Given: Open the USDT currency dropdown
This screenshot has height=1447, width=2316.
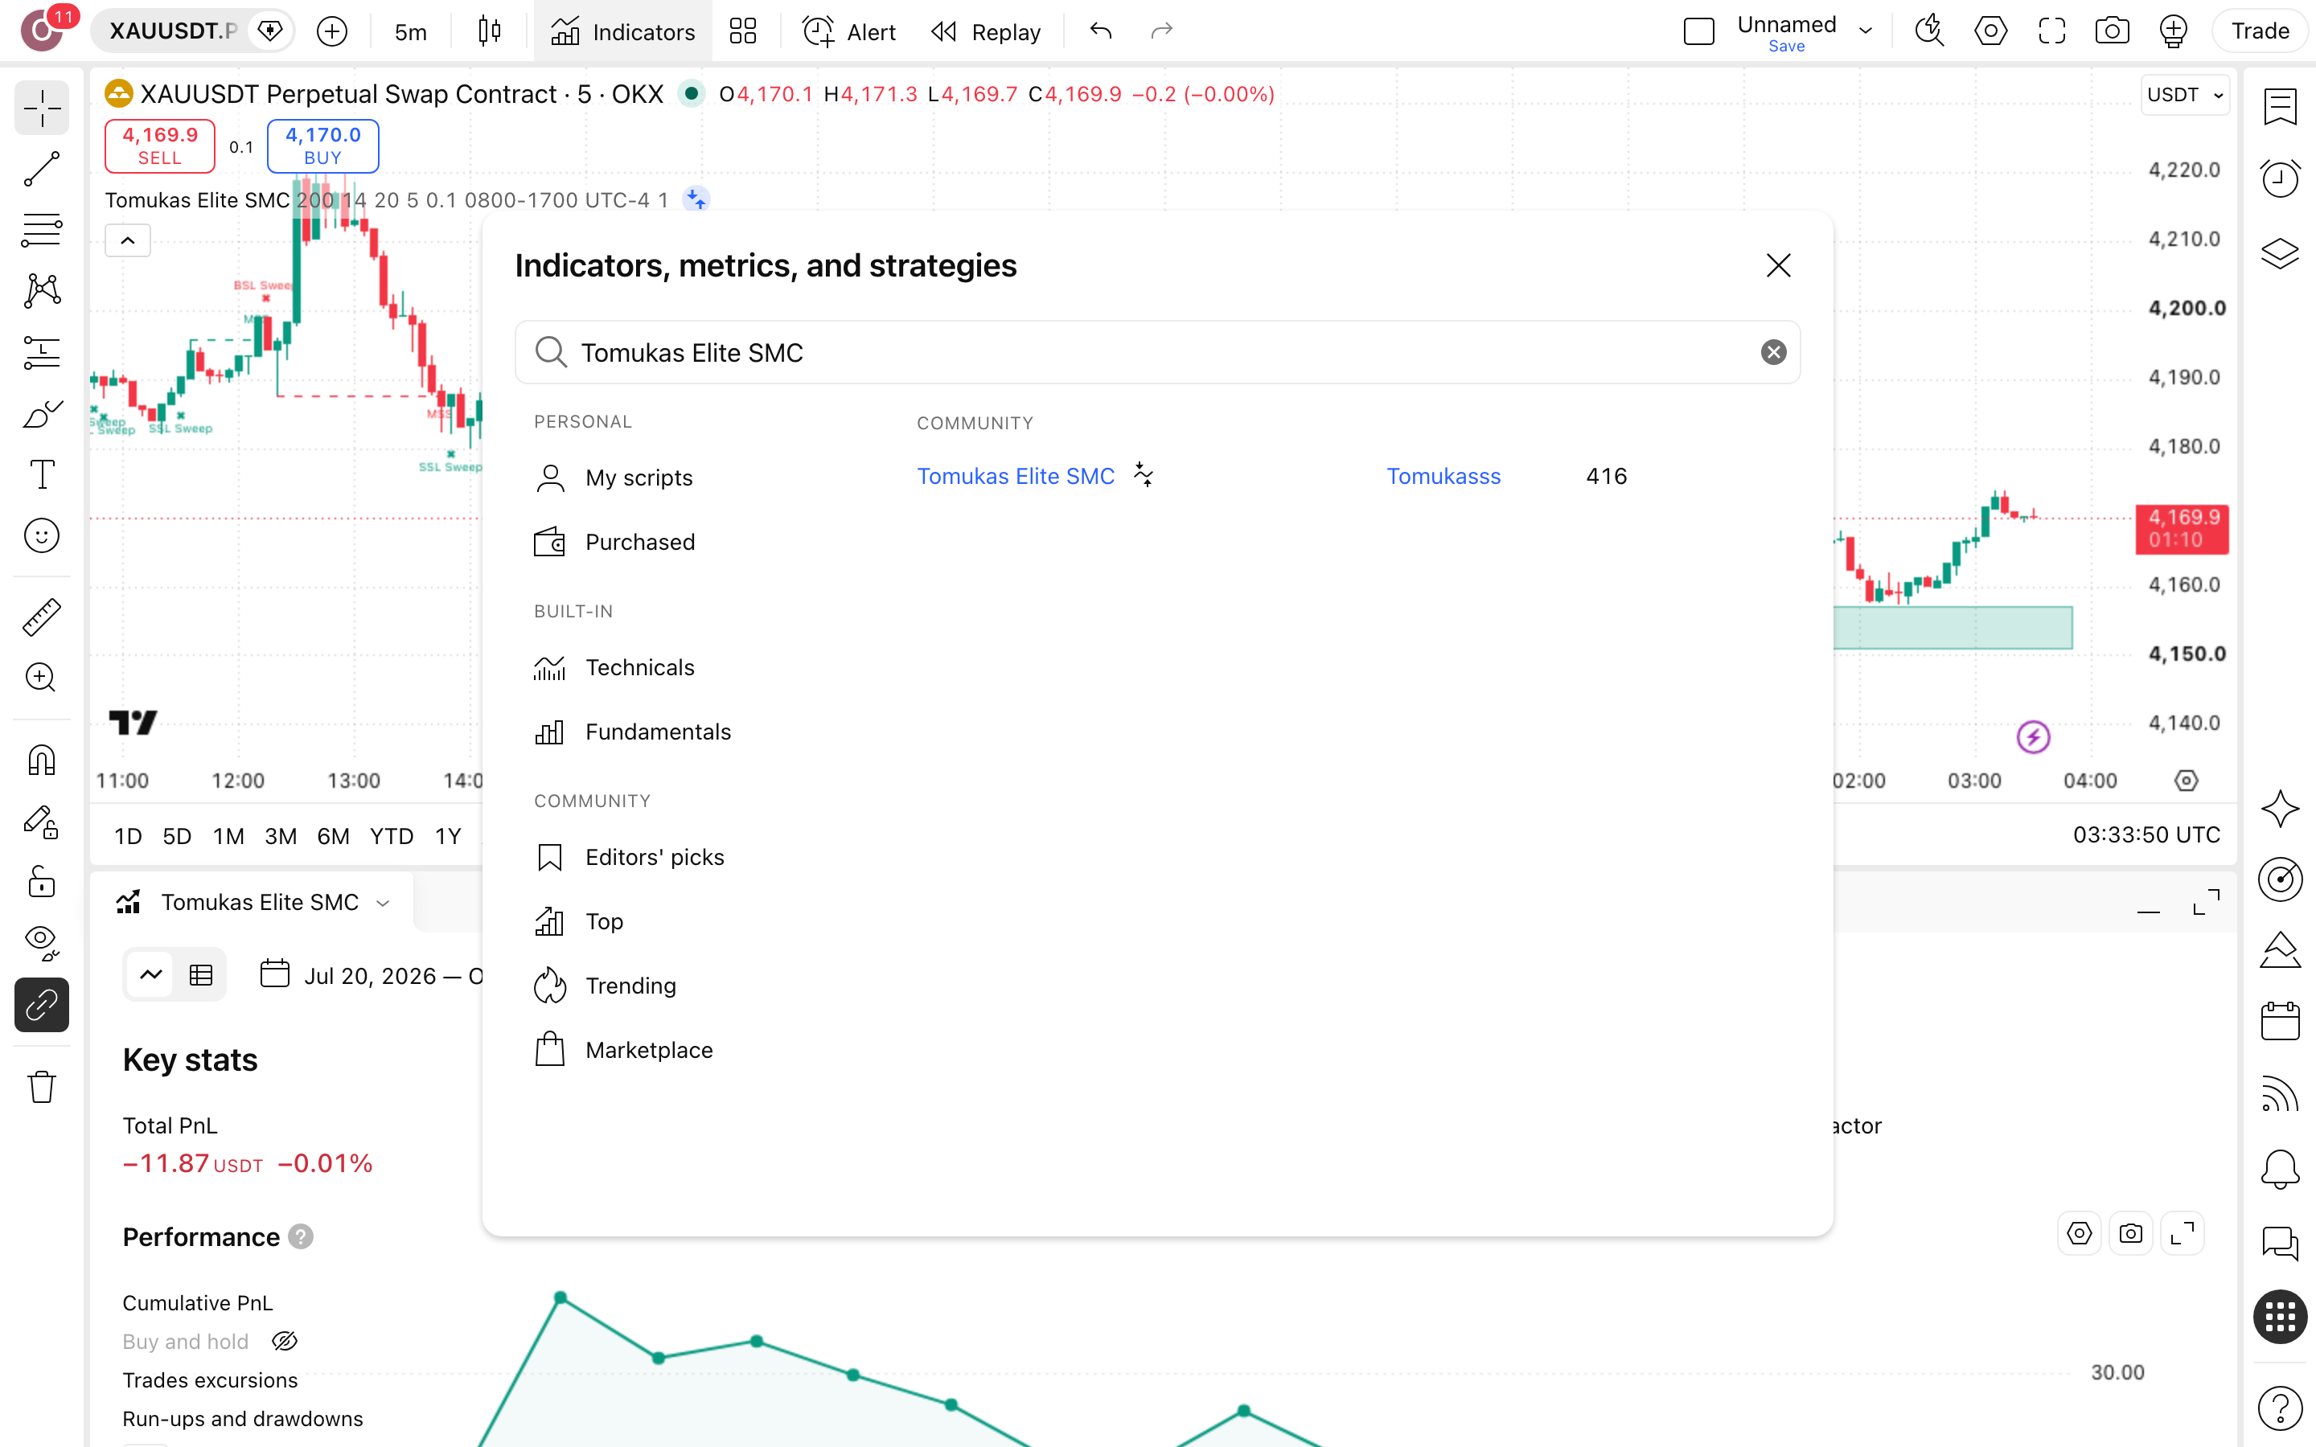Looking at the screenshot, I should pos(2185,95).
